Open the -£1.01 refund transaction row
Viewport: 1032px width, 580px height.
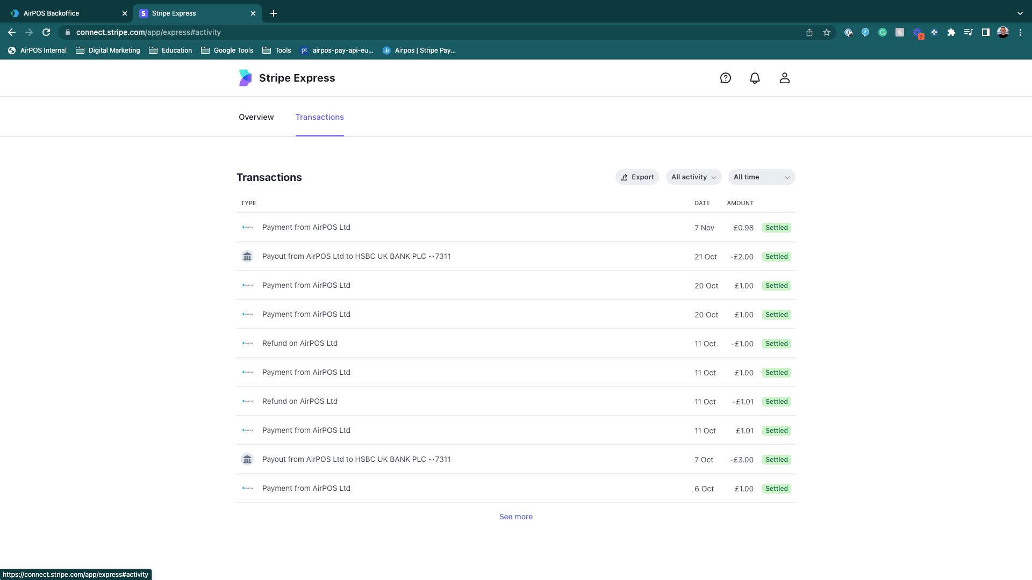300,402
